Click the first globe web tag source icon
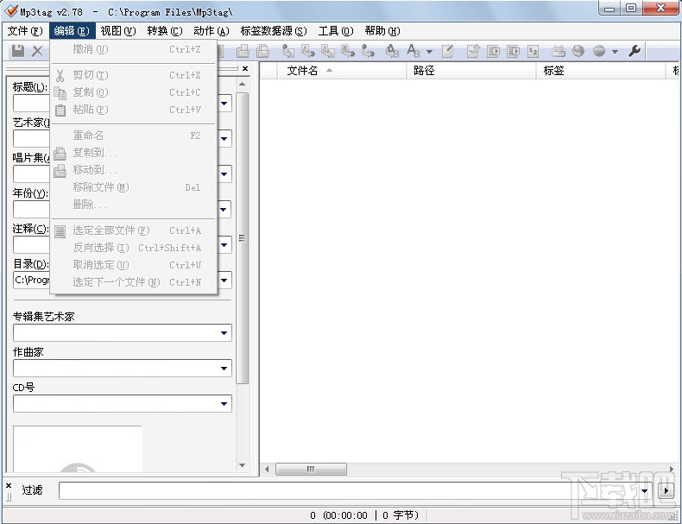The image size is (682, 524). click(x=578, y=51)
